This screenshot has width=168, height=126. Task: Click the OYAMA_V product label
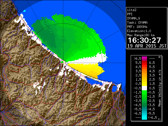[x=134, y=18]
